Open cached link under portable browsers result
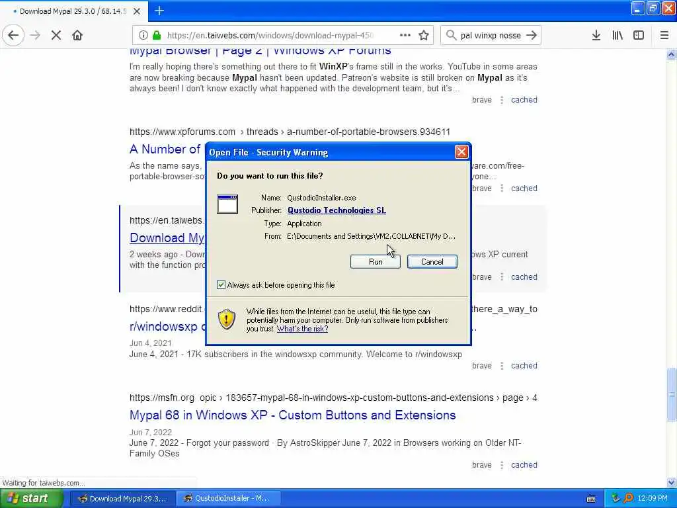Screen dimensions: 677x508 (x=524, y=189)
